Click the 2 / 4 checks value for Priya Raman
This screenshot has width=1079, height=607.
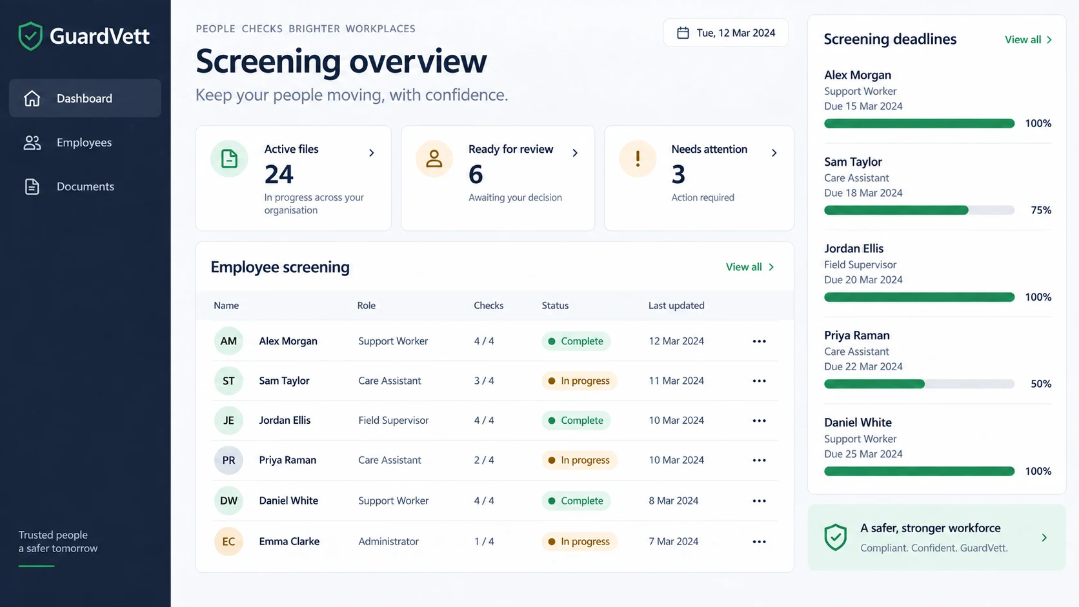(x=484, y=460)
